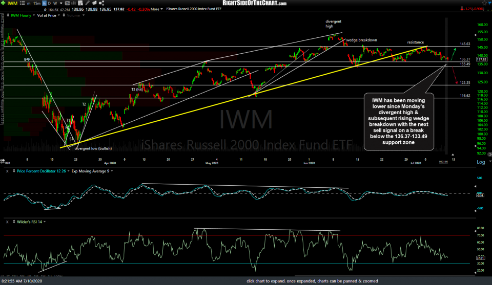The image size is (492, 285).
Task: Open the watchlist list icon next to IWM
Action: click(x=22, y=3)
